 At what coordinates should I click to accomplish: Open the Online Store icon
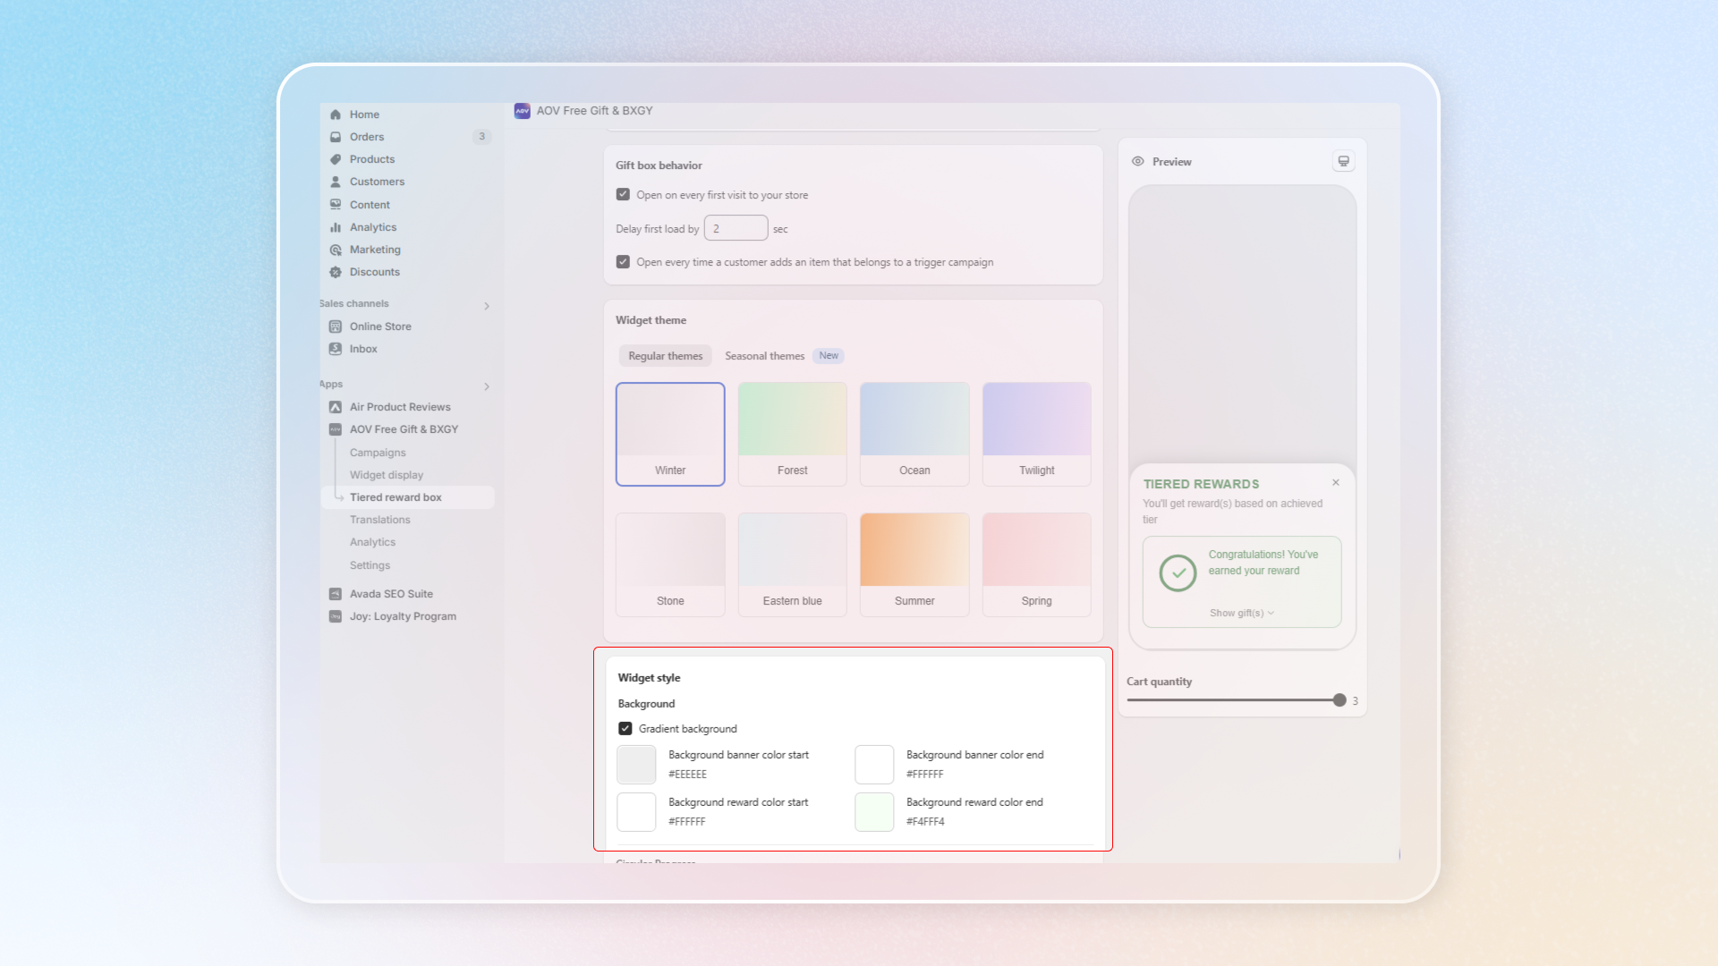[x=336, y=326]
